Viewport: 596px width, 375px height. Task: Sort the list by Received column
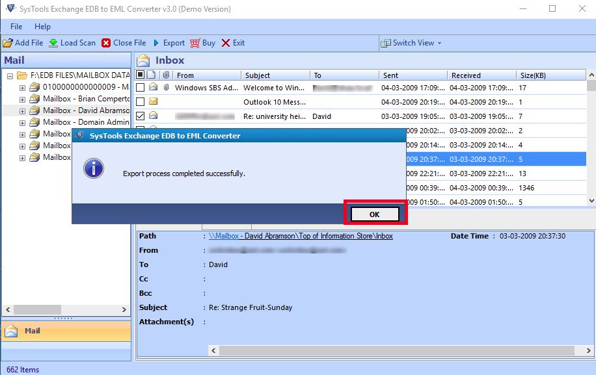click(x=481, y=75)
